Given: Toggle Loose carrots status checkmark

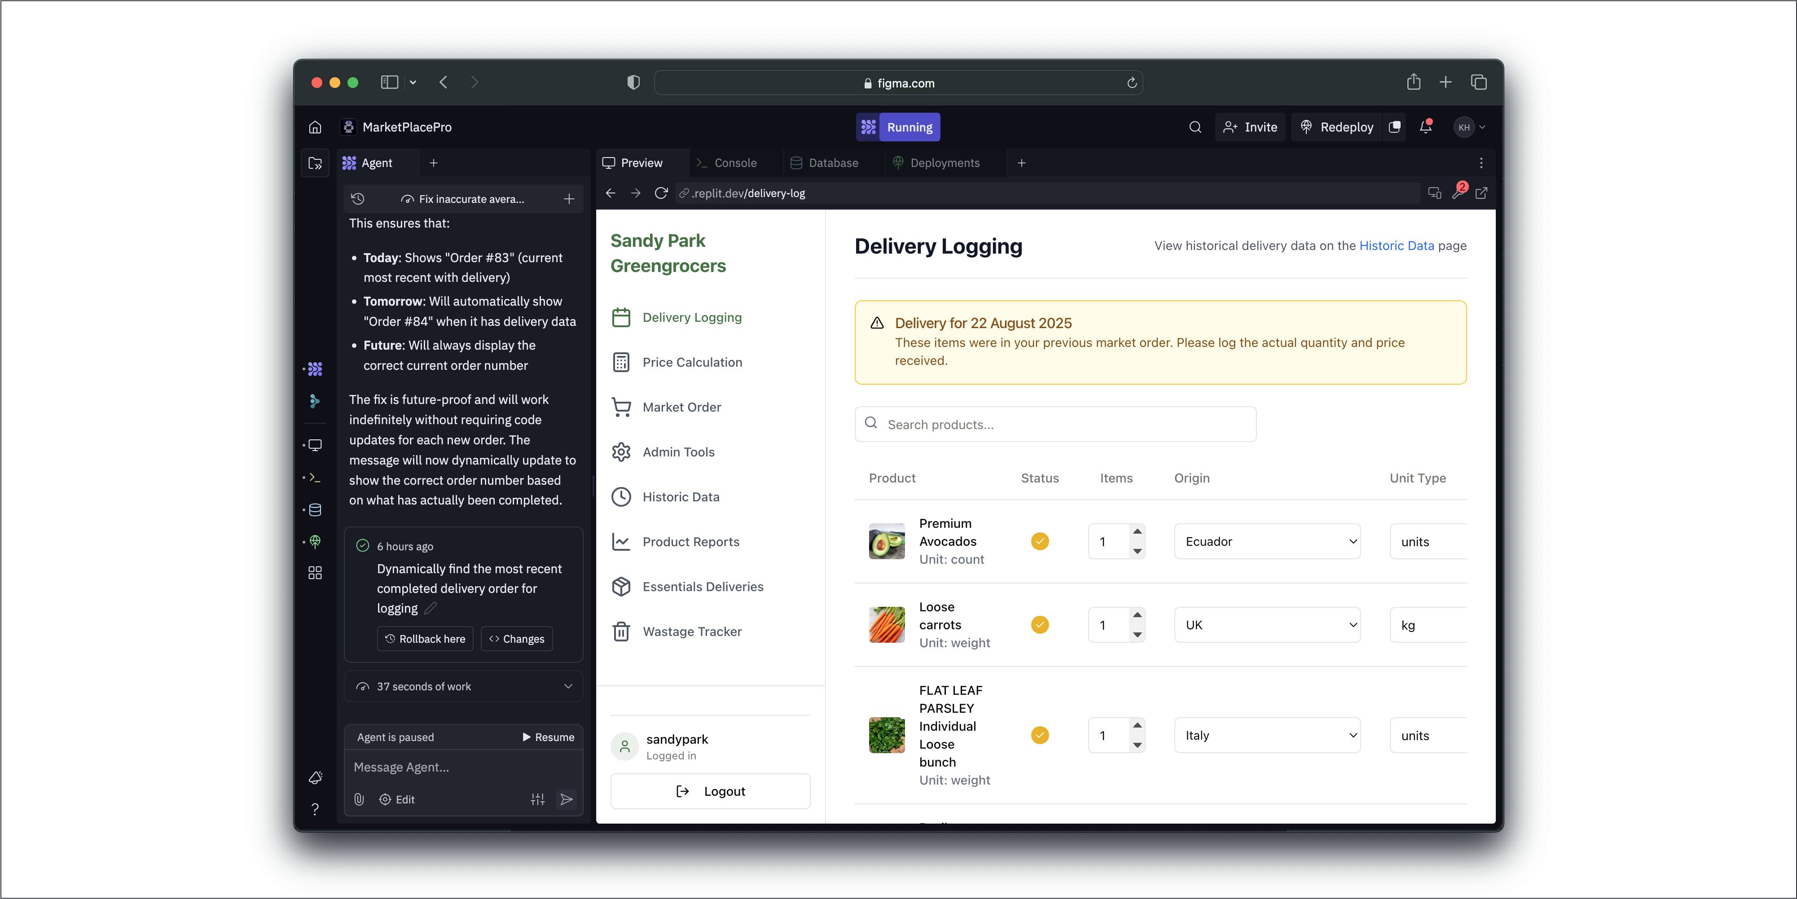Looking at the screenshot, I should 1039,625.
